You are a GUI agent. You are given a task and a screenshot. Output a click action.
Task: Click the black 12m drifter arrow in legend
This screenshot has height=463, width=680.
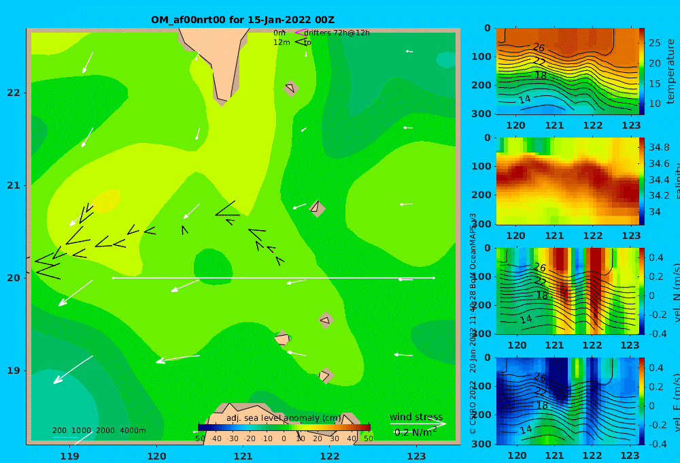[x=301, y=42]
